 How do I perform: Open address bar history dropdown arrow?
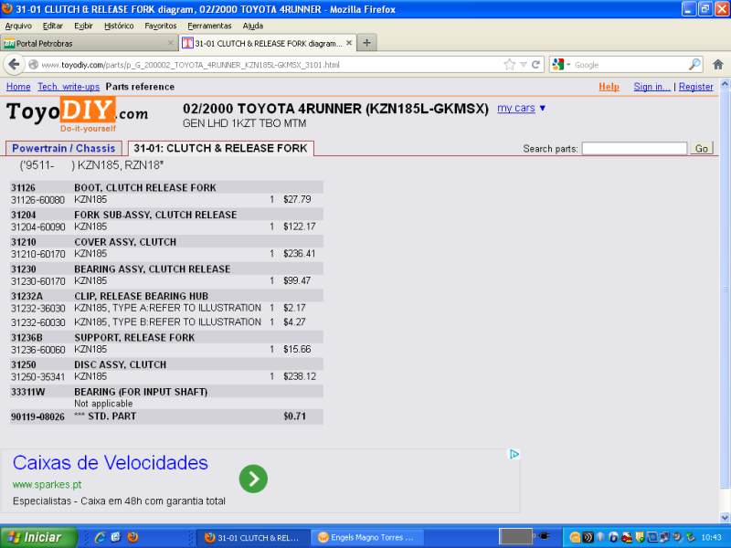(x=524, y=64)
